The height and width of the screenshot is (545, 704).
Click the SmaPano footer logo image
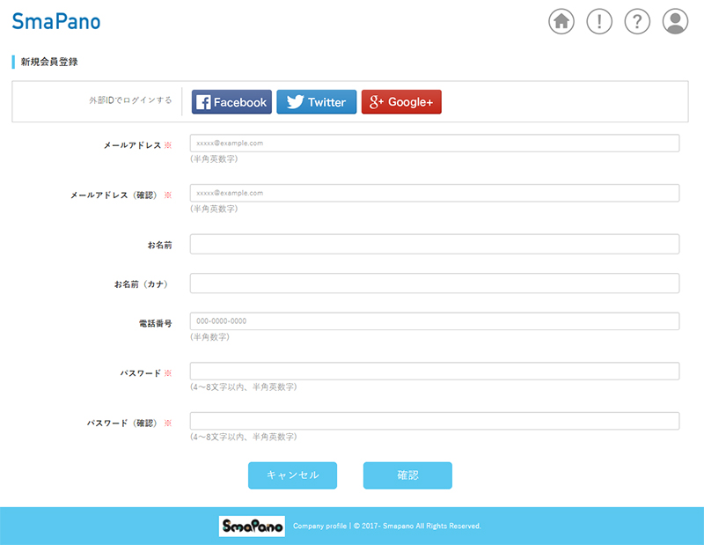coord(252,526)
